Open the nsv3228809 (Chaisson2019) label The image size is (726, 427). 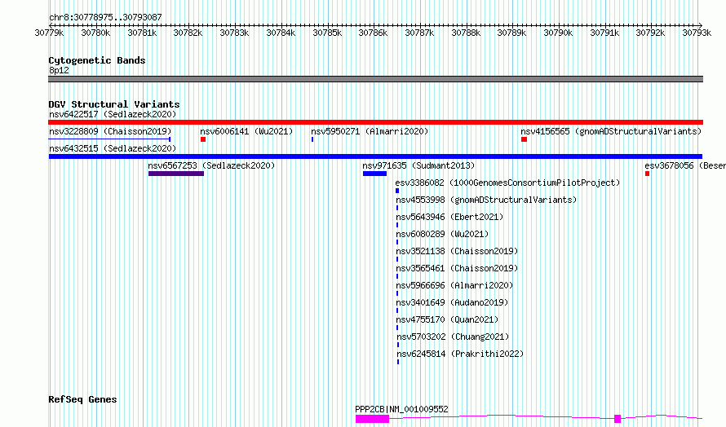(110, 131)
